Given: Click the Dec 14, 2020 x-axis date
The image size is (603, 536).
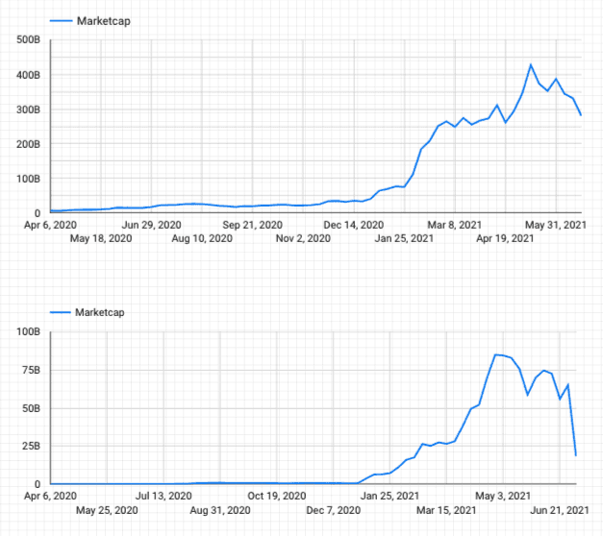Looking at the screenshot, I should [x=355, y=225].
